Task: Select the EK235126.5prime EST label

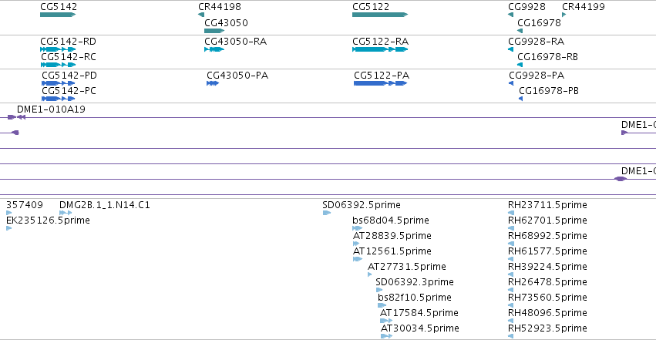Action: (48, 220)
